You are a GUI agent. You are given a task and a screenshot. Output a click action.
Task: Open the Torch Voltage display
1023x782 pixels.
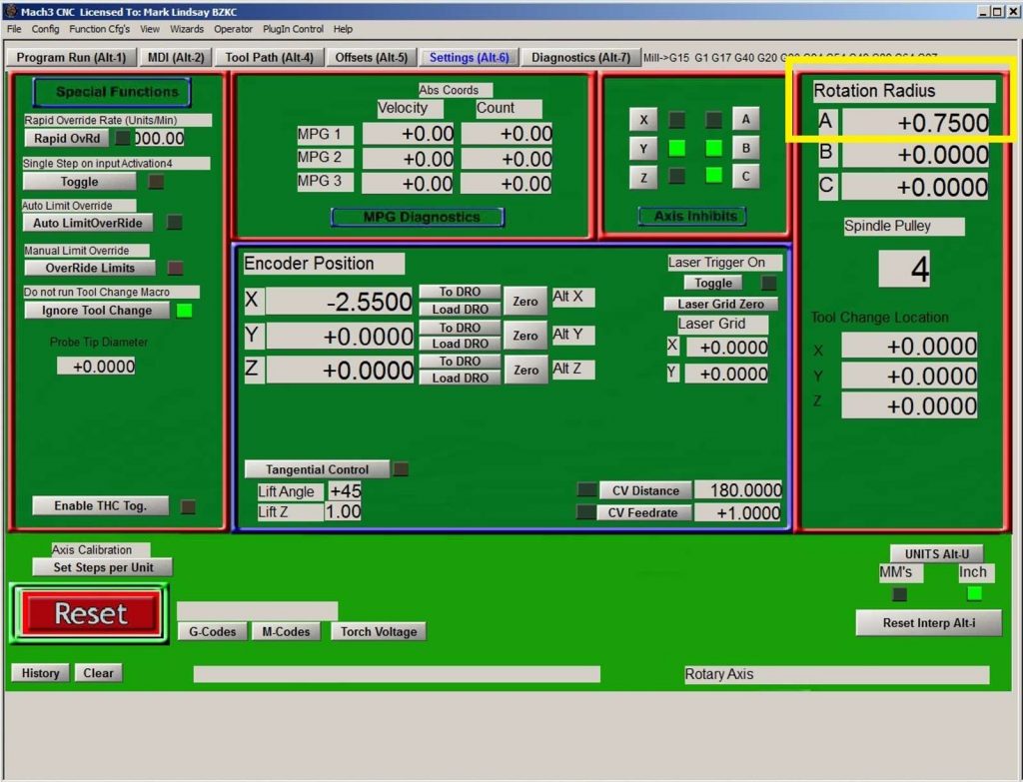[378, 631]
